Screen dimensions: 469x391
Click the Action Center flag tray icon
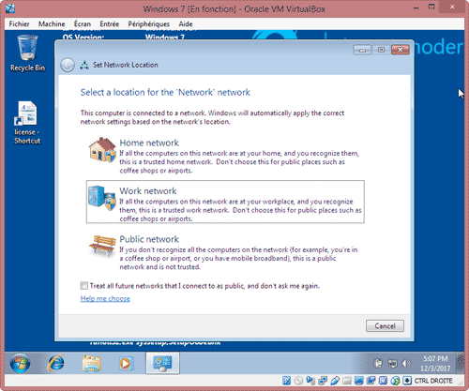(x=378, y=364)
